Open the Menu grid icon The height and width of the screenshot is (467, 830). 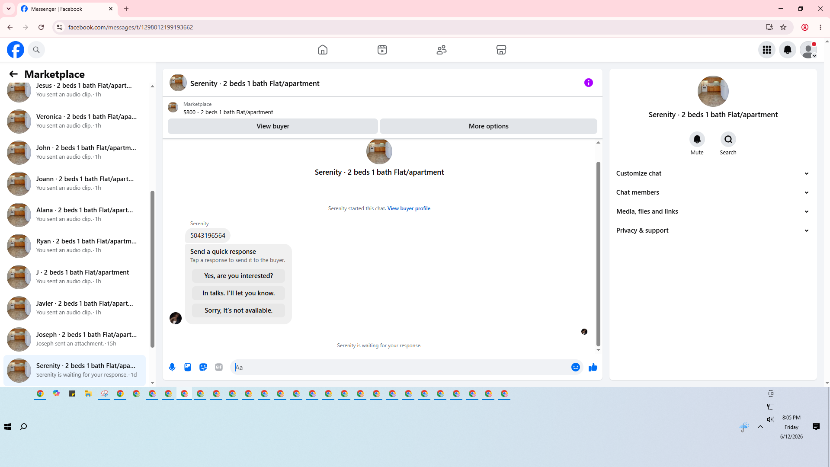(x=767, y=50)
